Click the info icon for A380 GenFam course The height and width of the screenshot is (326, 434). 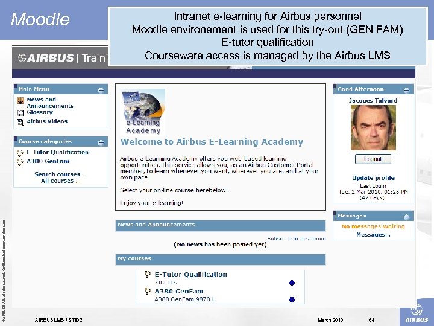tap(292, 299)
